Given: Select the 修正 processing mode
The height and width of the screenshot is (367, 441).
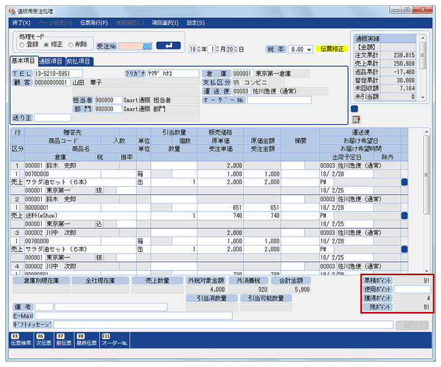Looking at the screenshot, I should pos(47,45).
